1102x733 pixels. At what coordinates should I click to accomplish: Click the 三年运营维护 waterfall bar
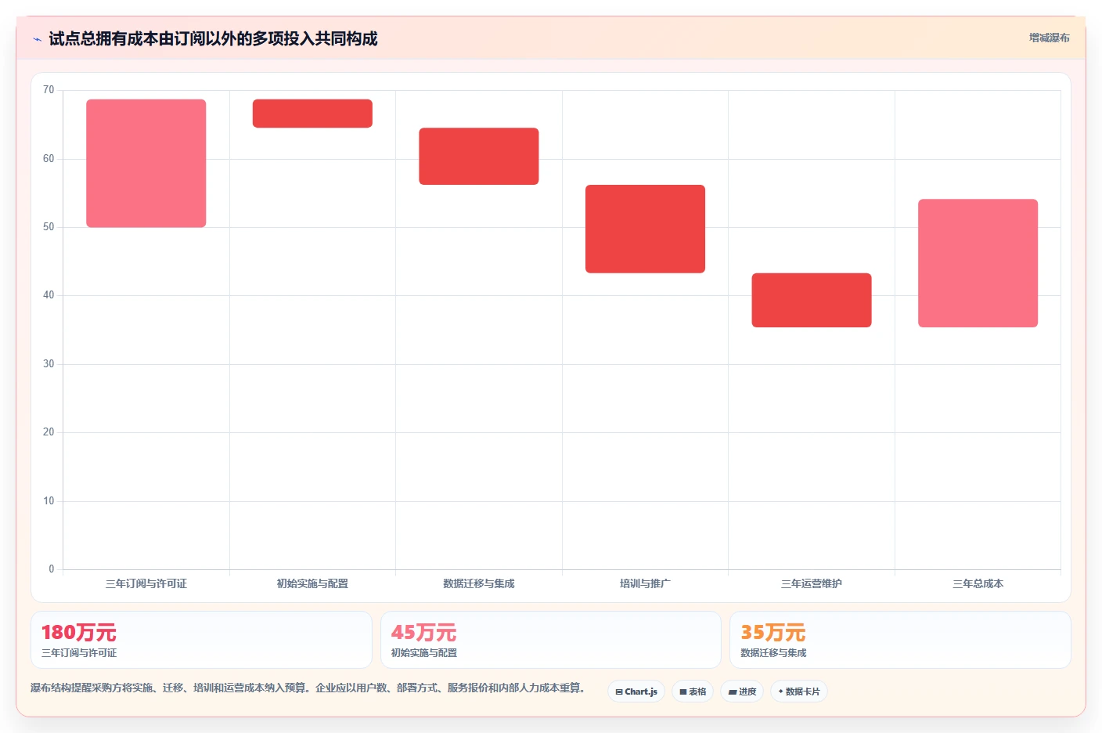[x=812, y=300]
